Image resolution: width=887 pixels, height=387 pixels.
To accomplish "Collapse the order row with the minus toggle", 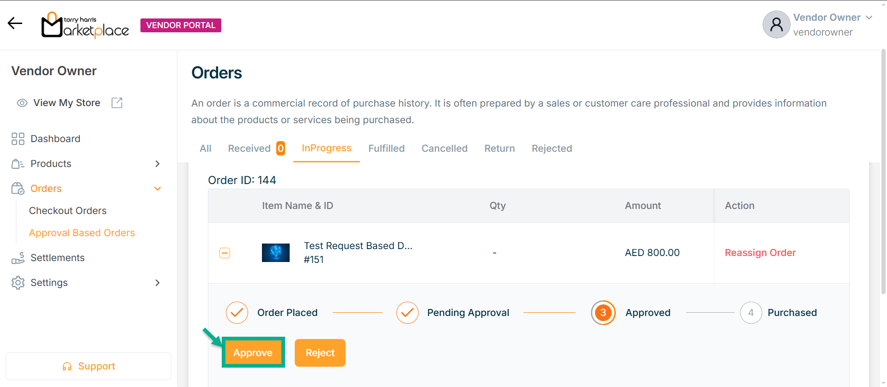I will (x=225, y=253).
